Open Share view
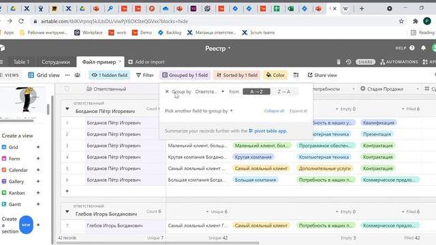 [x=322, y=75]
